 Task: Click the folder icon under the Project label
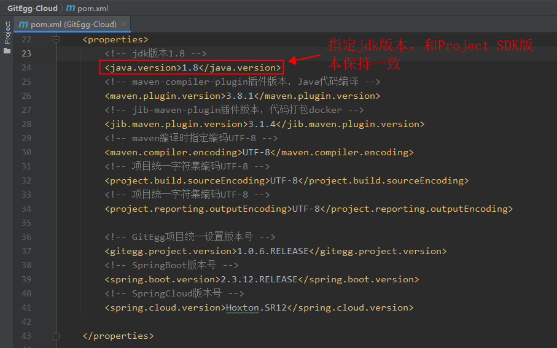pos(7,51)
